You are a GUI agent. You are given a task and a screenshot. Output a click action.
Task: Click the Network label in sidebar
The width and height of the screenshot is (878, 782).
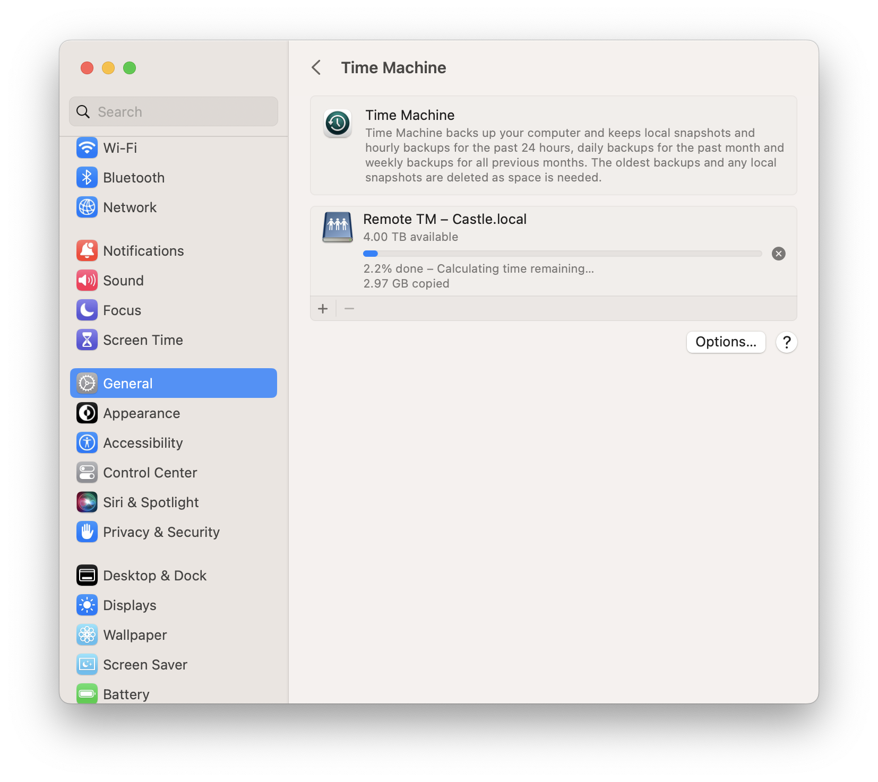click(x=130, y=207)
